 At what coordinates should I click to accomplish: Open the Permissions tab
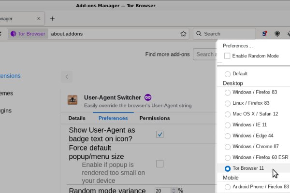click(154, 118)
